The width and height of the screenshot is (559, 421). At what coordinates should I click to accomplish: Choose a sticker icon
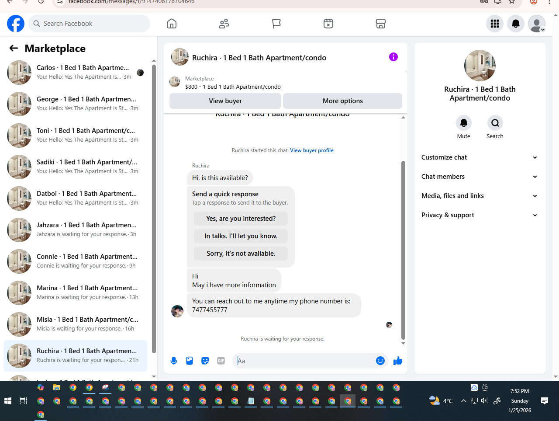pyautogui.click(x=205, y=361)
